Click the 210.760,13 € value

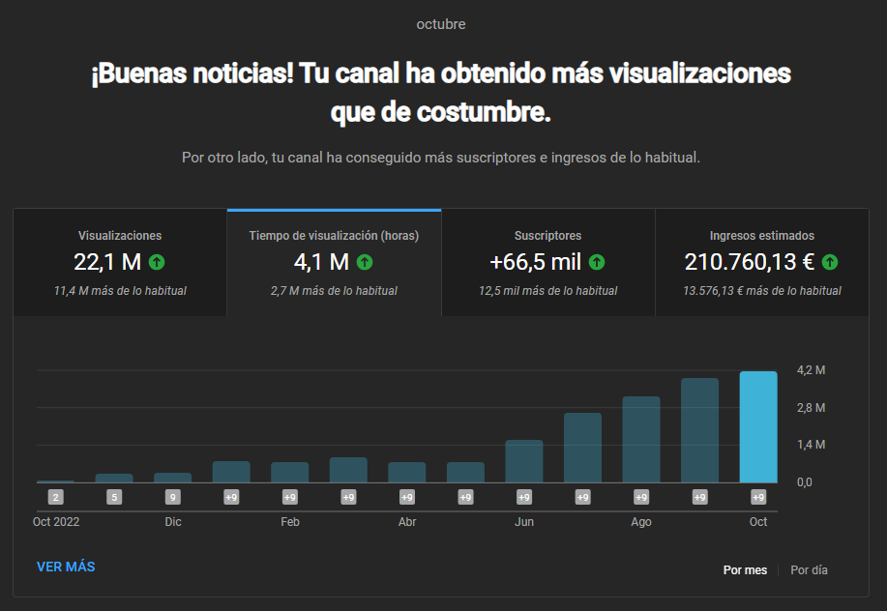click(x=750, y=262)
